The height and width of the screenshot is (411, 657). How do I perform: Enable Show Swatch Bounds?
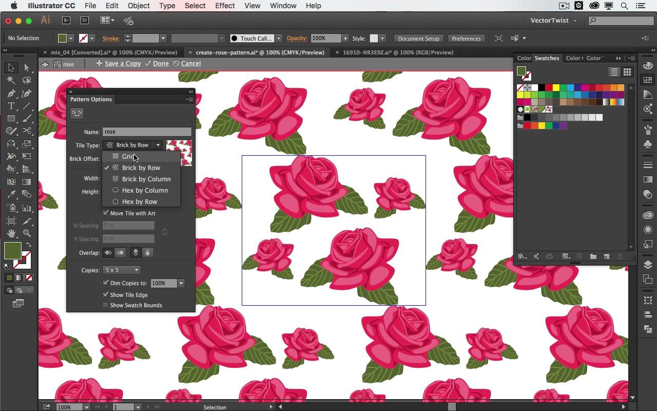pos(106,305)
